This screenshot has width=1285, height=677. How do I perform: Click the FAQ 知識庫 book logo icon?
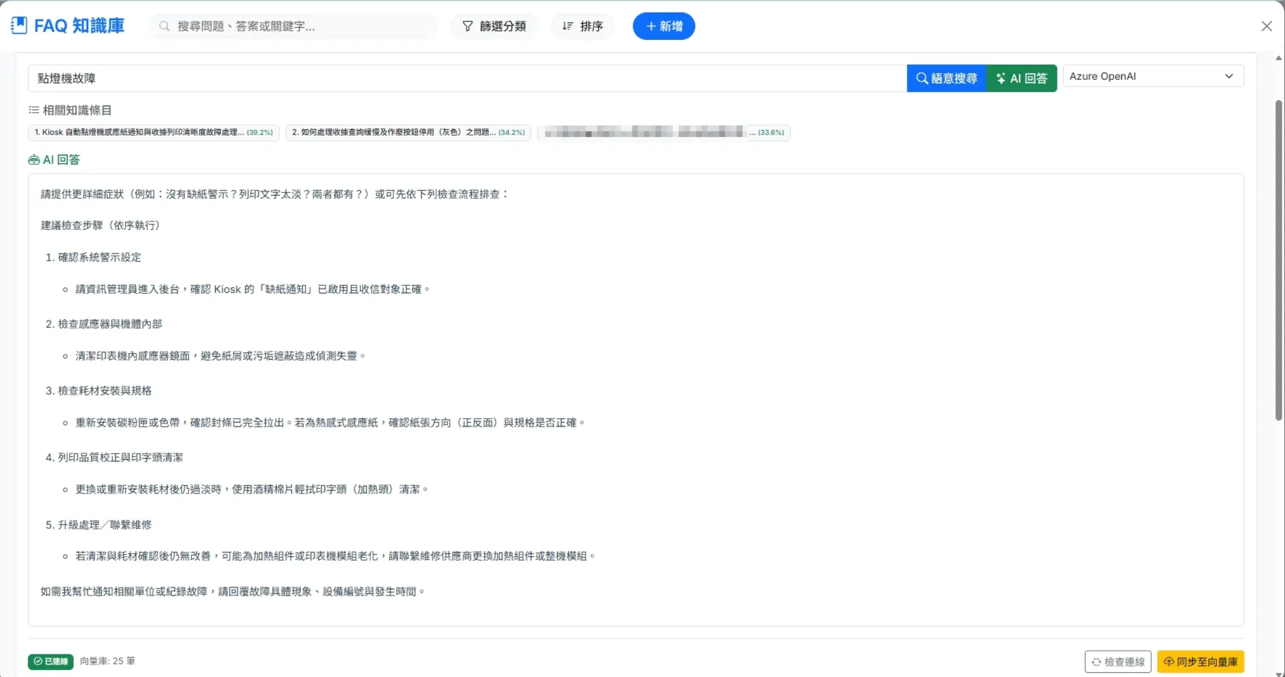tap(19, 25)
